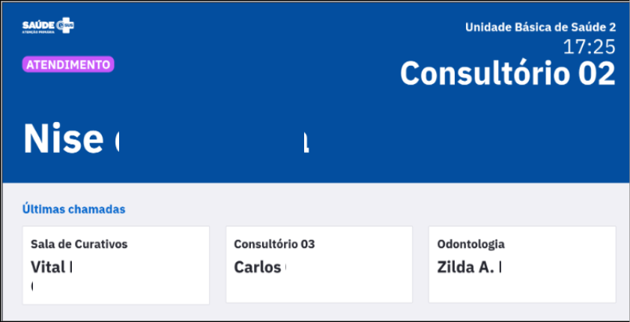The width and height of the screenshot is (630, 322).
Task: Click the Atenção Primária subtitle under logo
Action: [38, 31]
